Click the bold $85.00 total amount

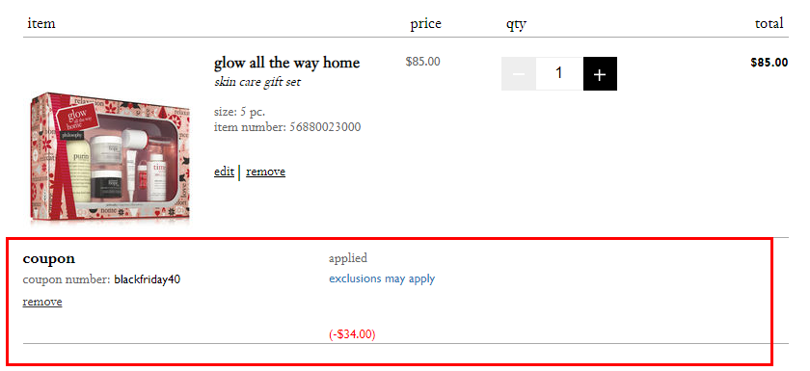pos(769,63)
